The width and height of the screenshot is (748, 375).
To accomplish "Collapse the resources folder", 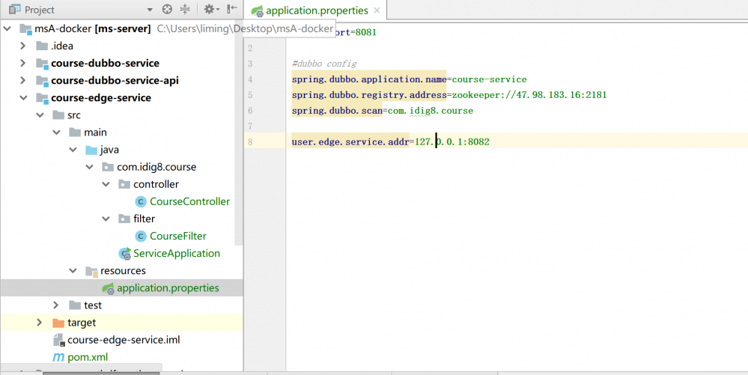I will pos(73,271).
